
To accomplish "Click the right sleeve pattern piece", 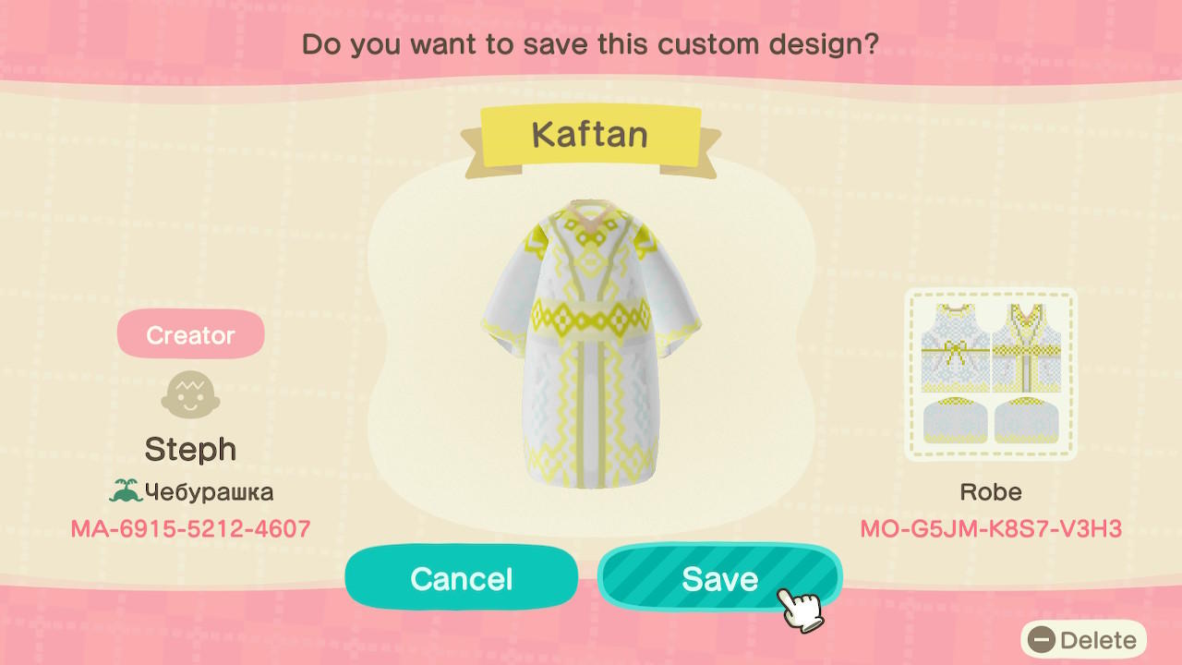I will [1026, 419].
